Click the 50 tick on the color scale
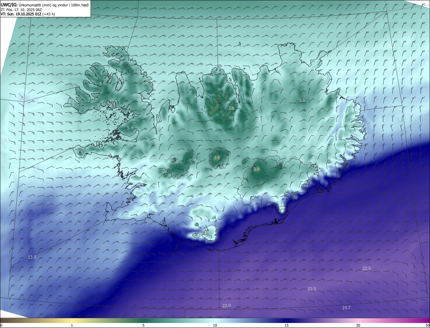The width and height of the screenshot is (430, 328). [427, 325]
